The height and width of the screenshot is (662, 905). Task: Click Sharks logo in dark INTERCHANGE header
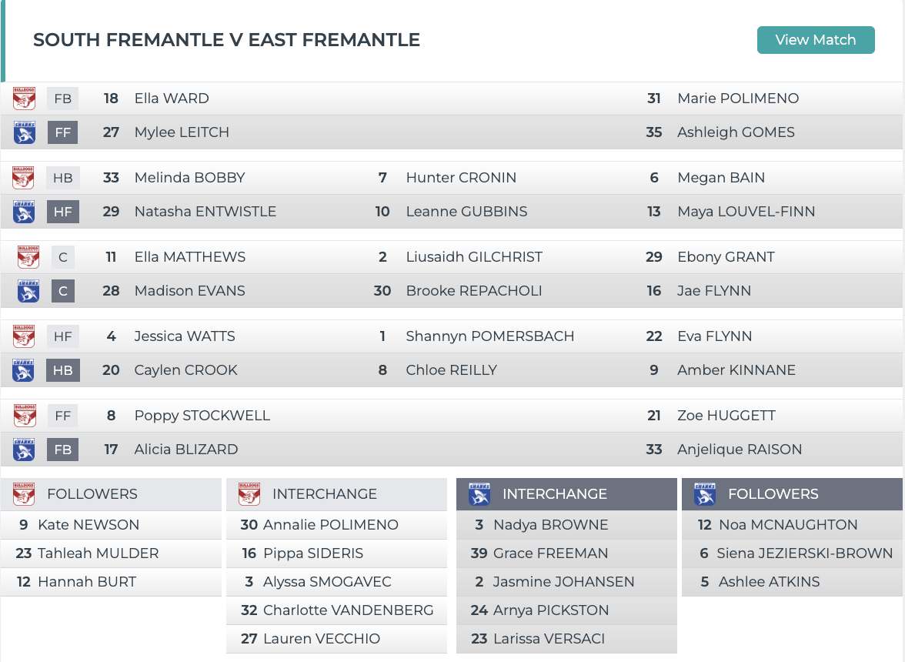pos(479,494)
